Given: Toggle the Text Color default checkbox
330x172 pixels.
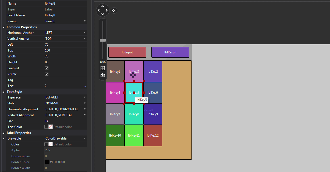Looking at the screenshot, I should pyautogui.click(x=46, y=127).
